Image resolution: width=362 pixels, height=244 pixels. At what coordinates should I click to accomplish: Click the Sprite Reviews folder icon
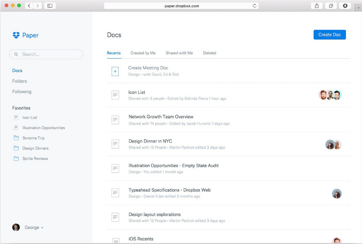16,158
